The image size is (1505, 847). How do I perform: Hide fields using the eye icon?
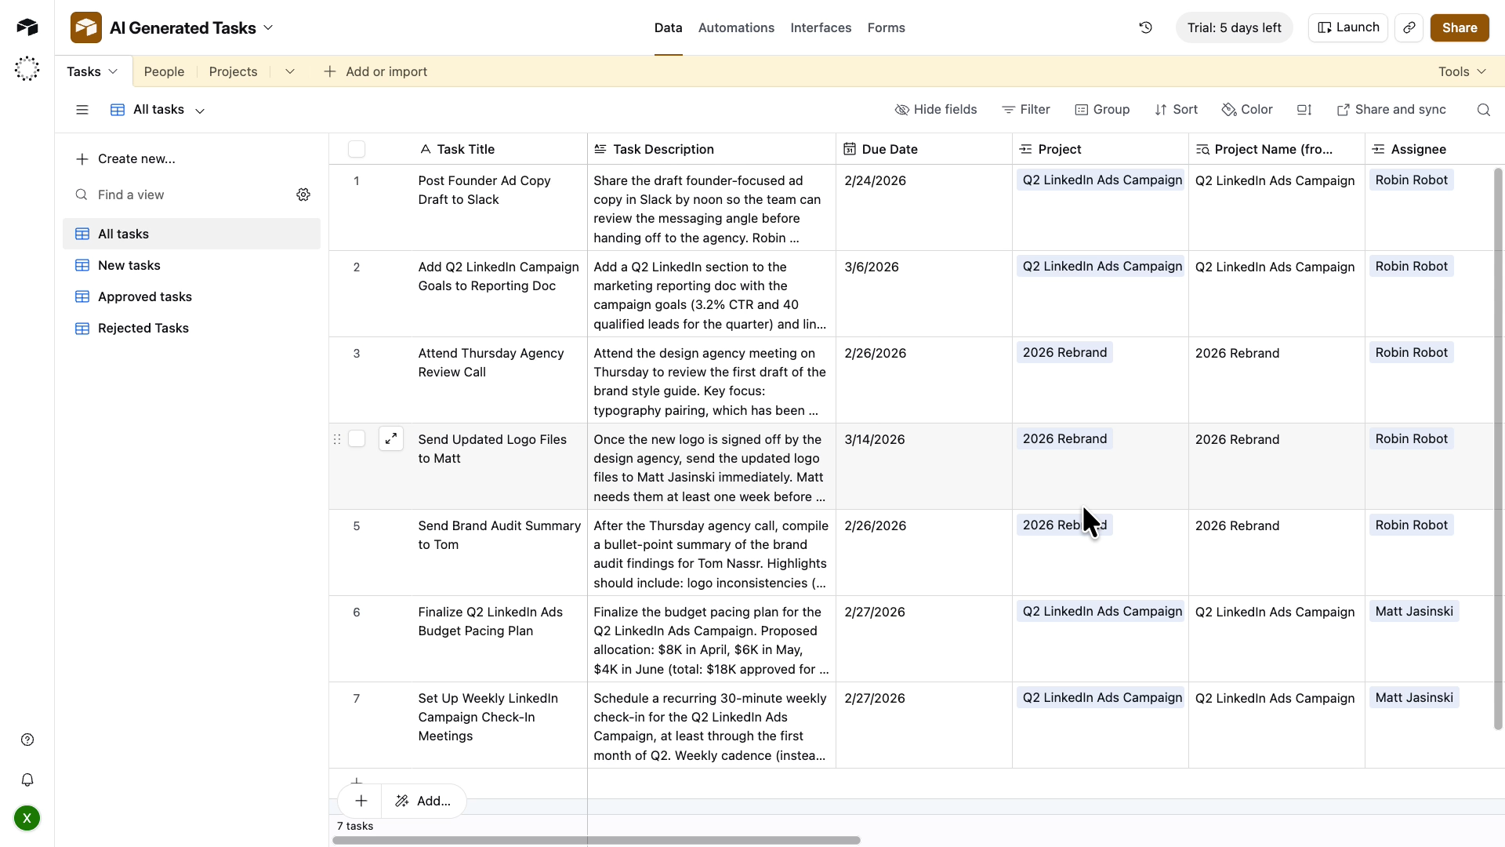[937, 110]
